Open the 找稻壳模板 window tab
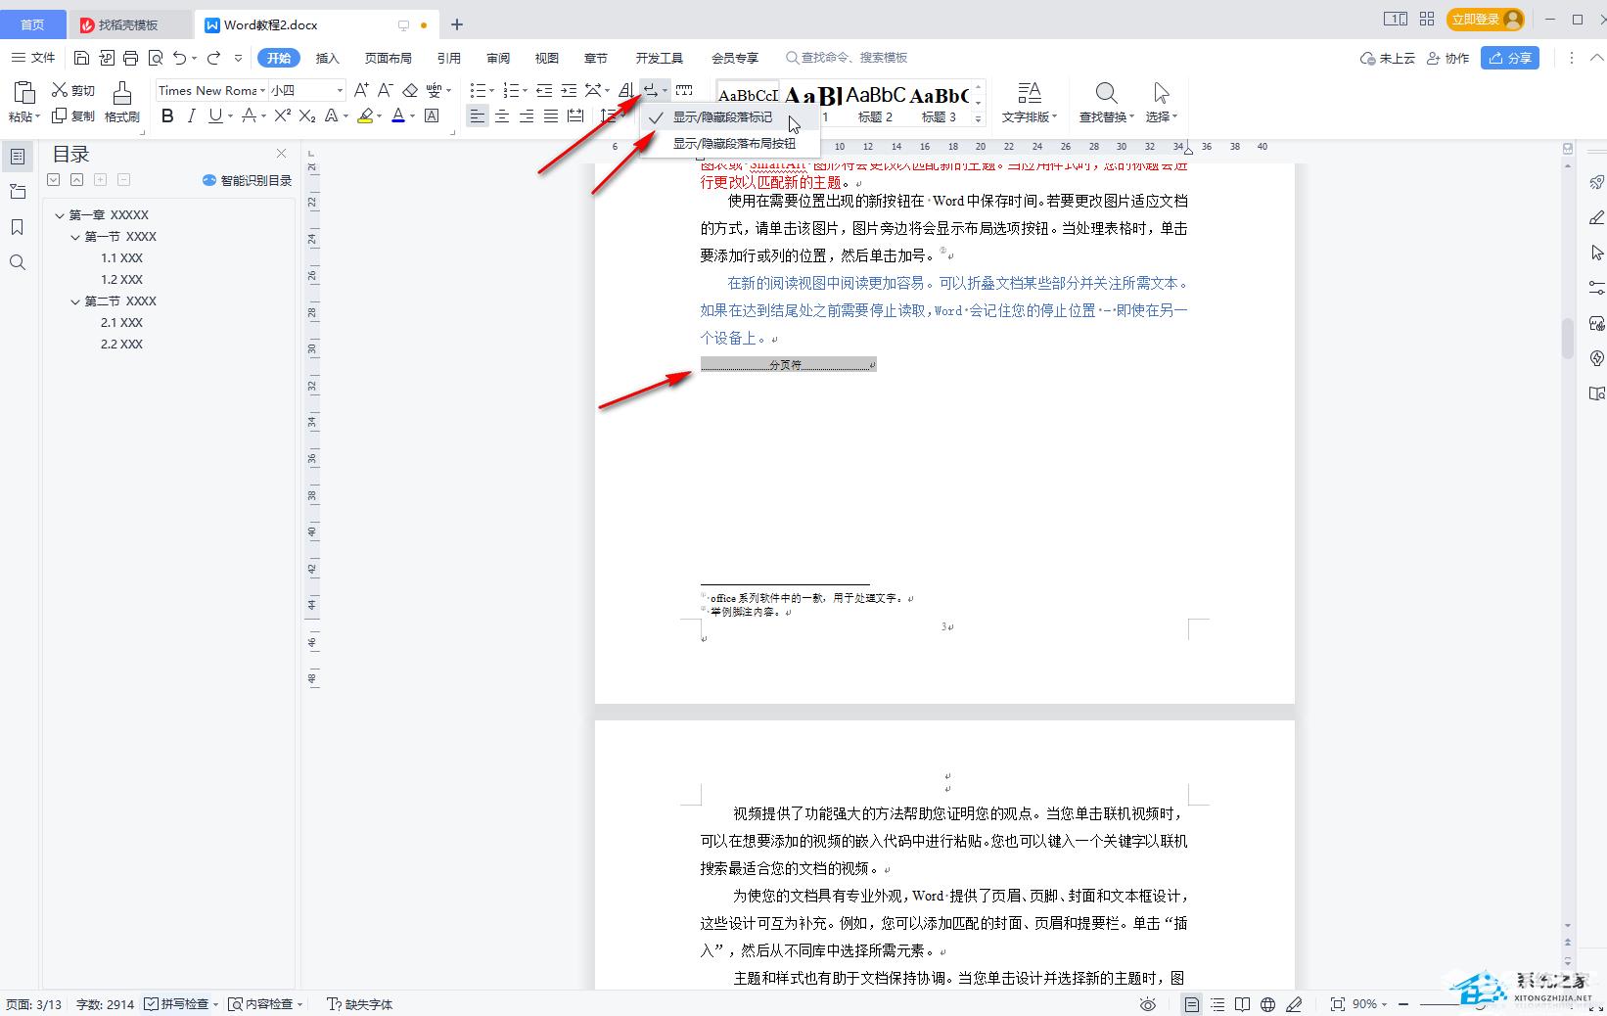 [x=129, y=24]
